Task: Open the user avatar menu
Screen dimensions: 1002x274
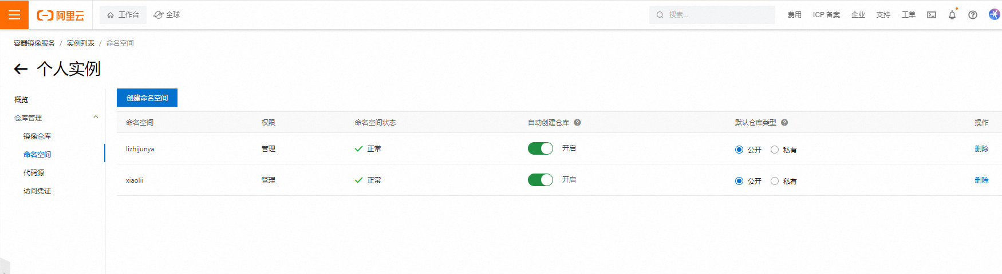Action: point(995,14)
